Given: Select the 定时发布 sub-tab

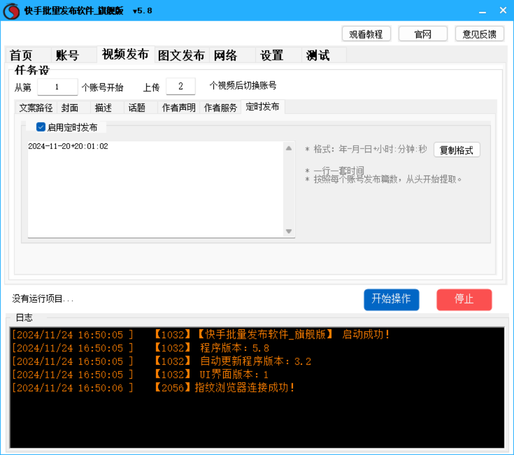Looking at the screenshot, I should coord(263,107).
